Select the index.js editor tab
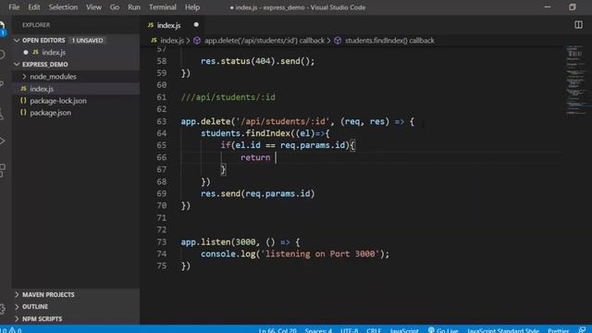592x333 pixels. click(x=173, y=25)
